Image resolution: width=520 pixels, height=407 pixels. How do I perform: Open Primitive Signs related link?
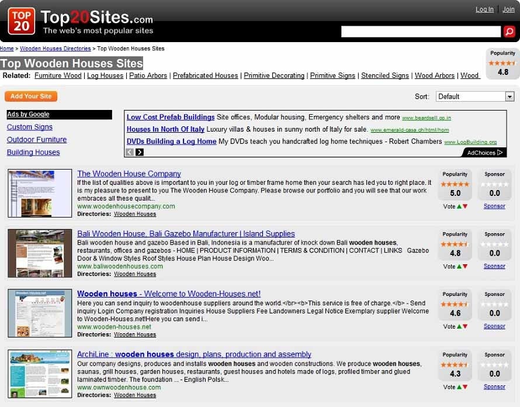point(332,75)
